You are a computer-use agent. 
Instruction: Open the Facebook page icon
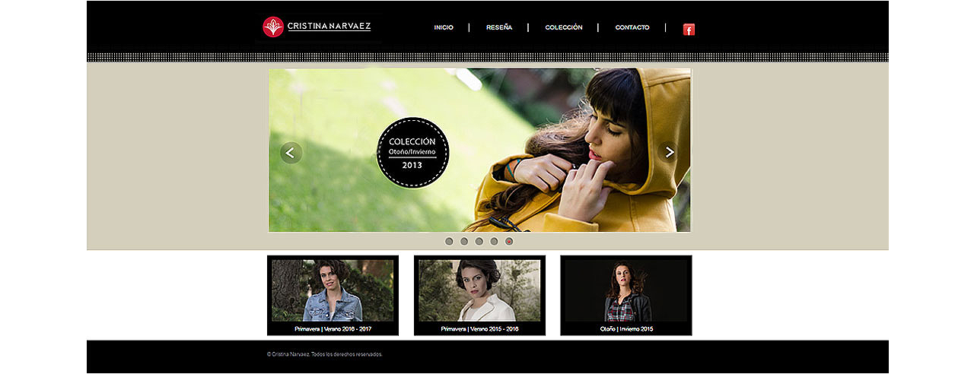click(689, 30)
